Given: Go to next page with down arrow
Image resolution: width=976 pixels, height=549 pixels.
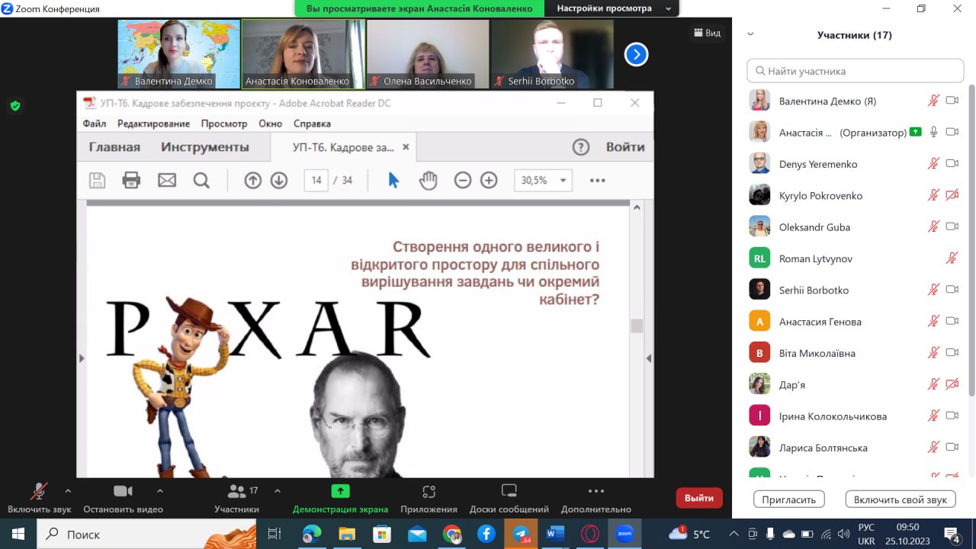Looking at the screenshot, I should 279,180.
